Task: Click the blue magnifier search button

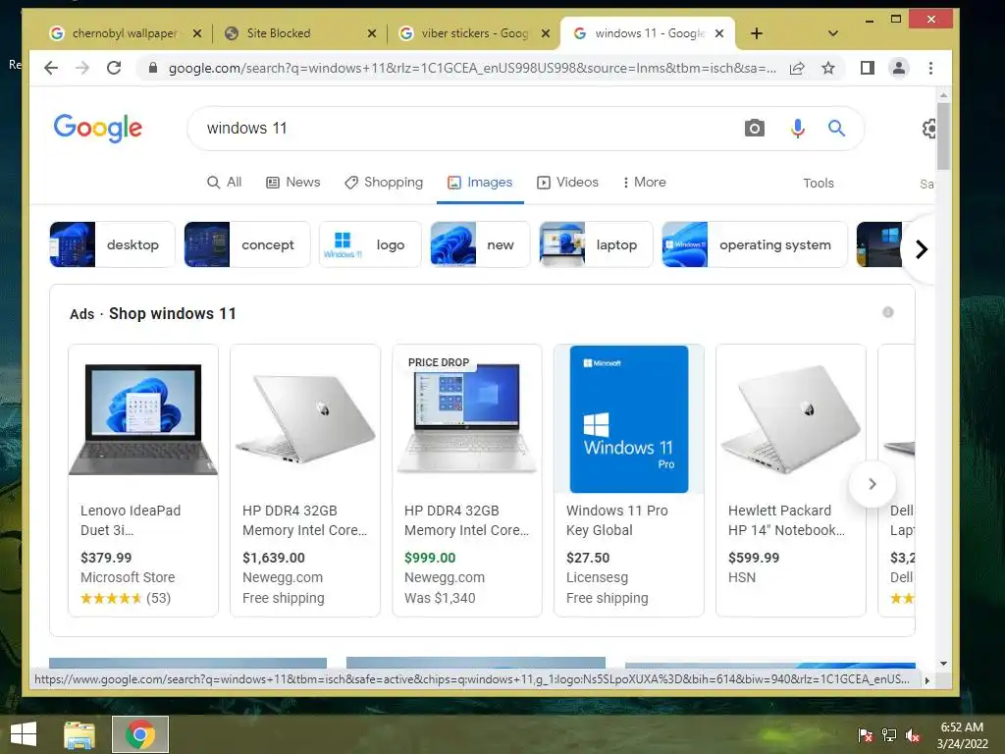Action: click(836, 129)
